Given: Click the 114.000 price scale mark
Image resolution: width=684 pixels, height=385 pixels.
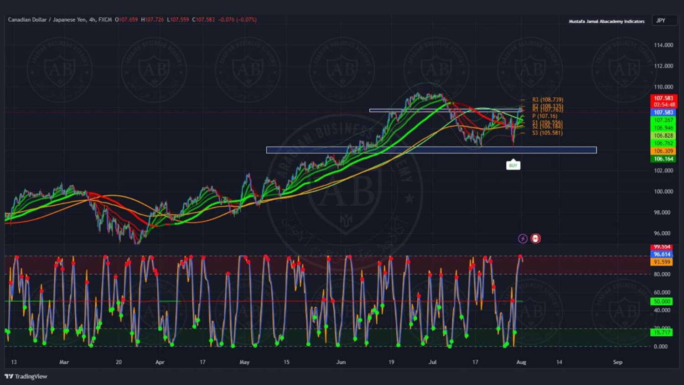Looking at the screenshot, I should pos(663,45).
